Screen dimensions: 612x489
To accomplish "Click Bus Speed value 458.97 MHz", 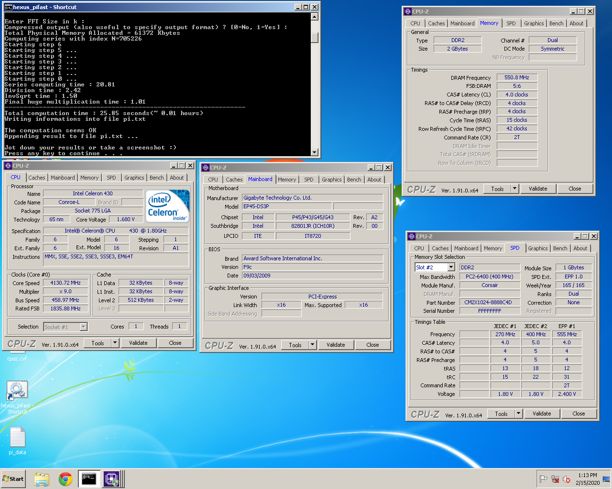I will 65,300.
